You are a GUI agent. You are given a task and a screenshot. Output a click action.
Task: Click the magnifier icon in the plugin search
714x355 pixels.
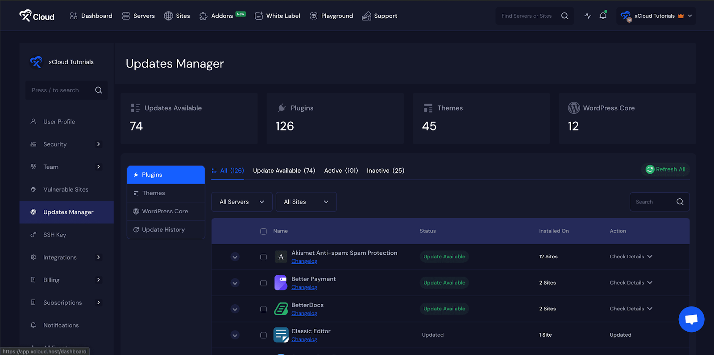(x=680, y=202)
